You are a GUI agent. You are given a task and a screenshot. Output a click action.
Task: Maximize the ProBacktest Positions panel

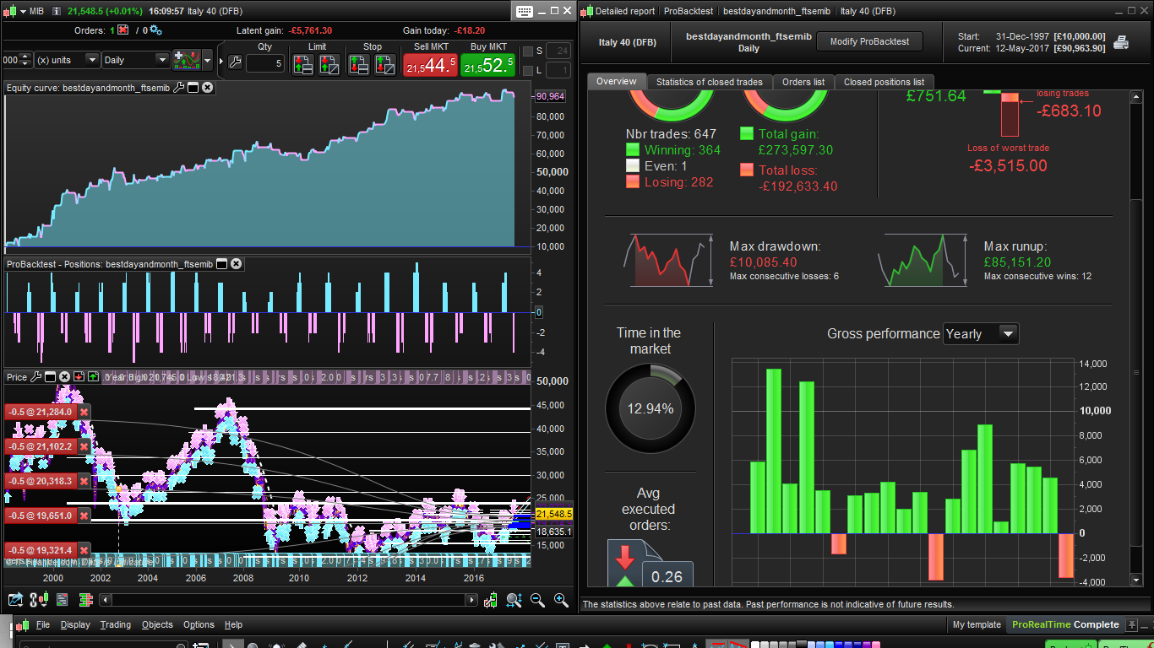tap(221, 264)
